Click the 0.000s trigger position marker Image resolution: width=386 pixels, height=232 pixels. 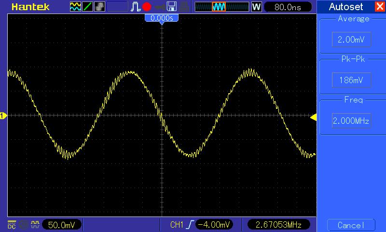tap(162, 19)
